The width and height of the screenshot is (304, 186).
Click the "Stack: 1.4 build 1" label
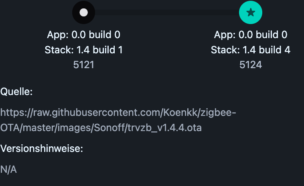83,50
